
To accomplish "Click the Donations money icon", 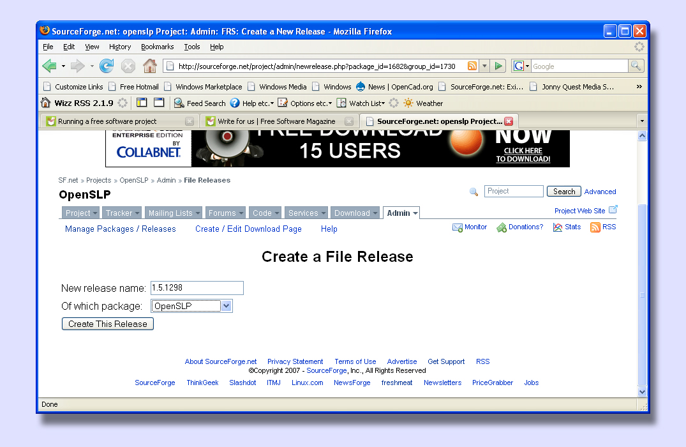I will click(502, 227).
